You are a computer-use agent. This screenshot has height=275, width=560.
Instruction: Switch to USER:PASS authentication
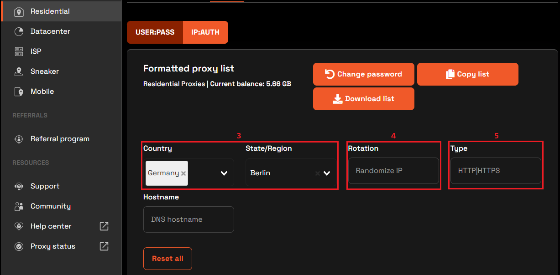point(155,32)
